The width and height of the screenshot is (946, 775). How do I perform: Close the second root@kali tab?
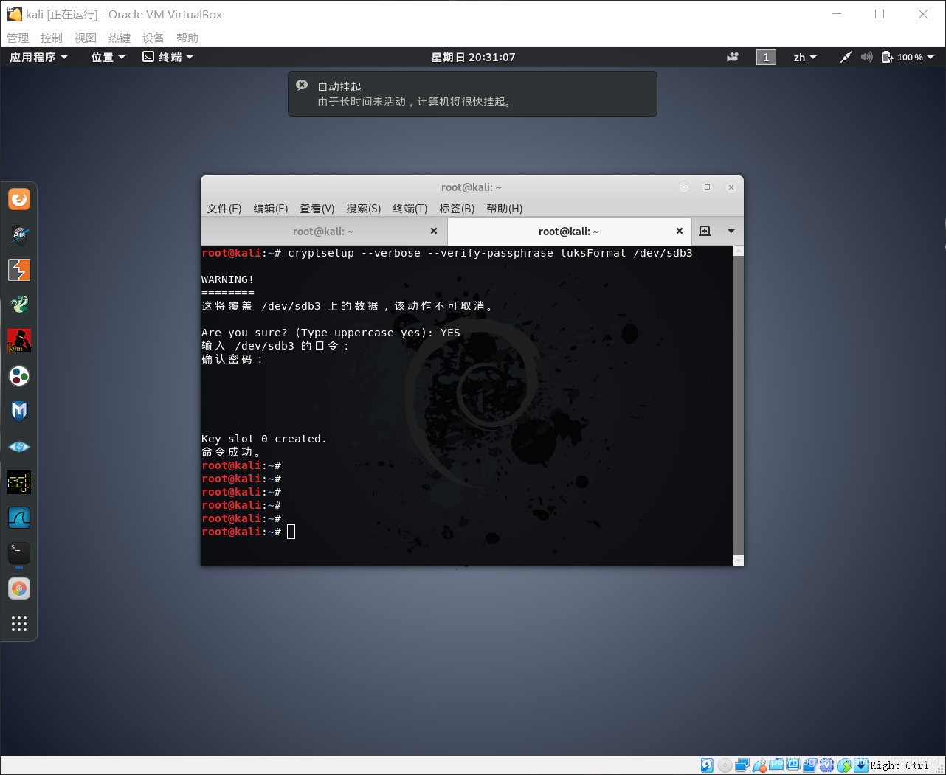680,231
